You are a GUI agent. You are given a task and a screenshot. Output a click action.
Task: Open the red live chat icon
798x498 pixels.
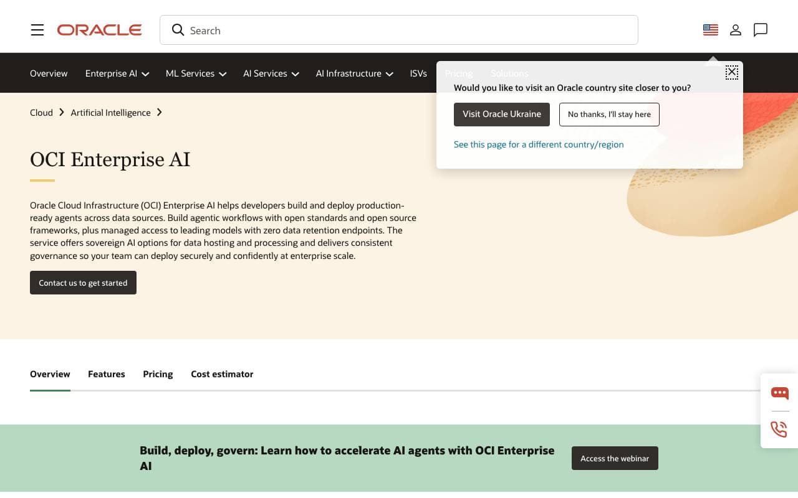(779, 393)
